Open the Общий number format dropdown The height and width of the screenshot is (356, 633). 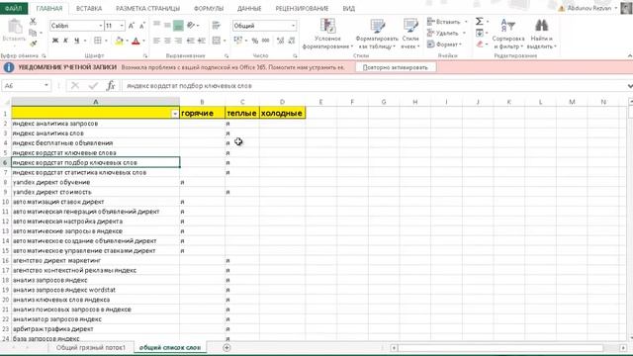293,26
